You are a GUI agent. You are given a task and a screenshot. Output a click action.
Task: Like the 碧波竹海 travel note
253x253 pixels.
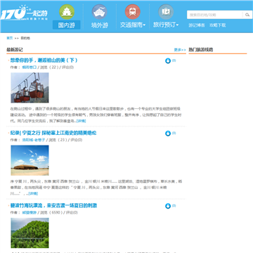(x=168, y=206)
